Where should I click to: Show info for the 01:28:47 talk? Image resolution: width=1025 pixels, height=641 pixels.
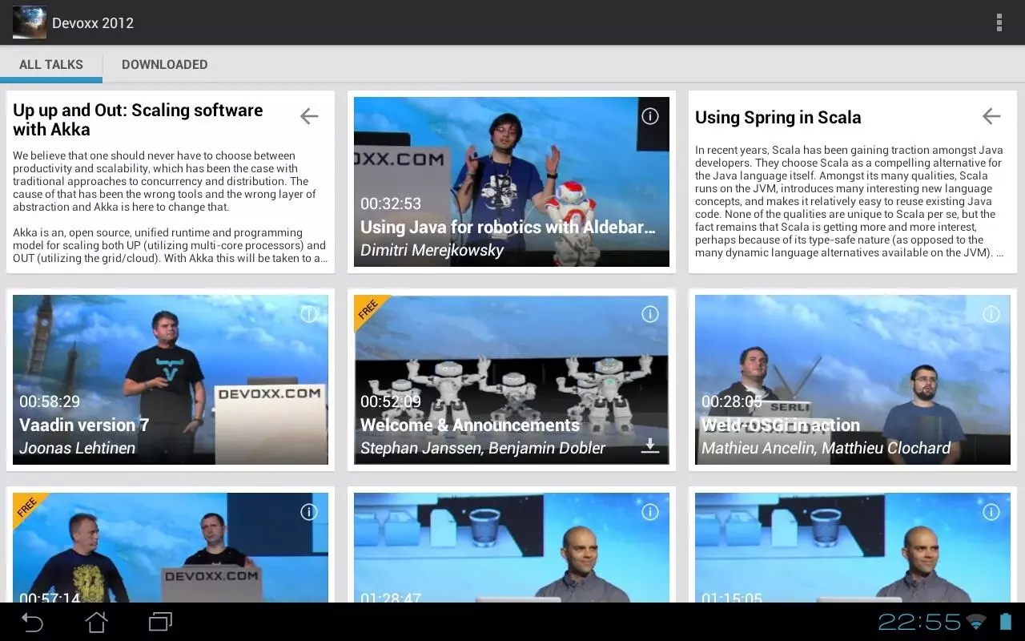tap(650, 512)
